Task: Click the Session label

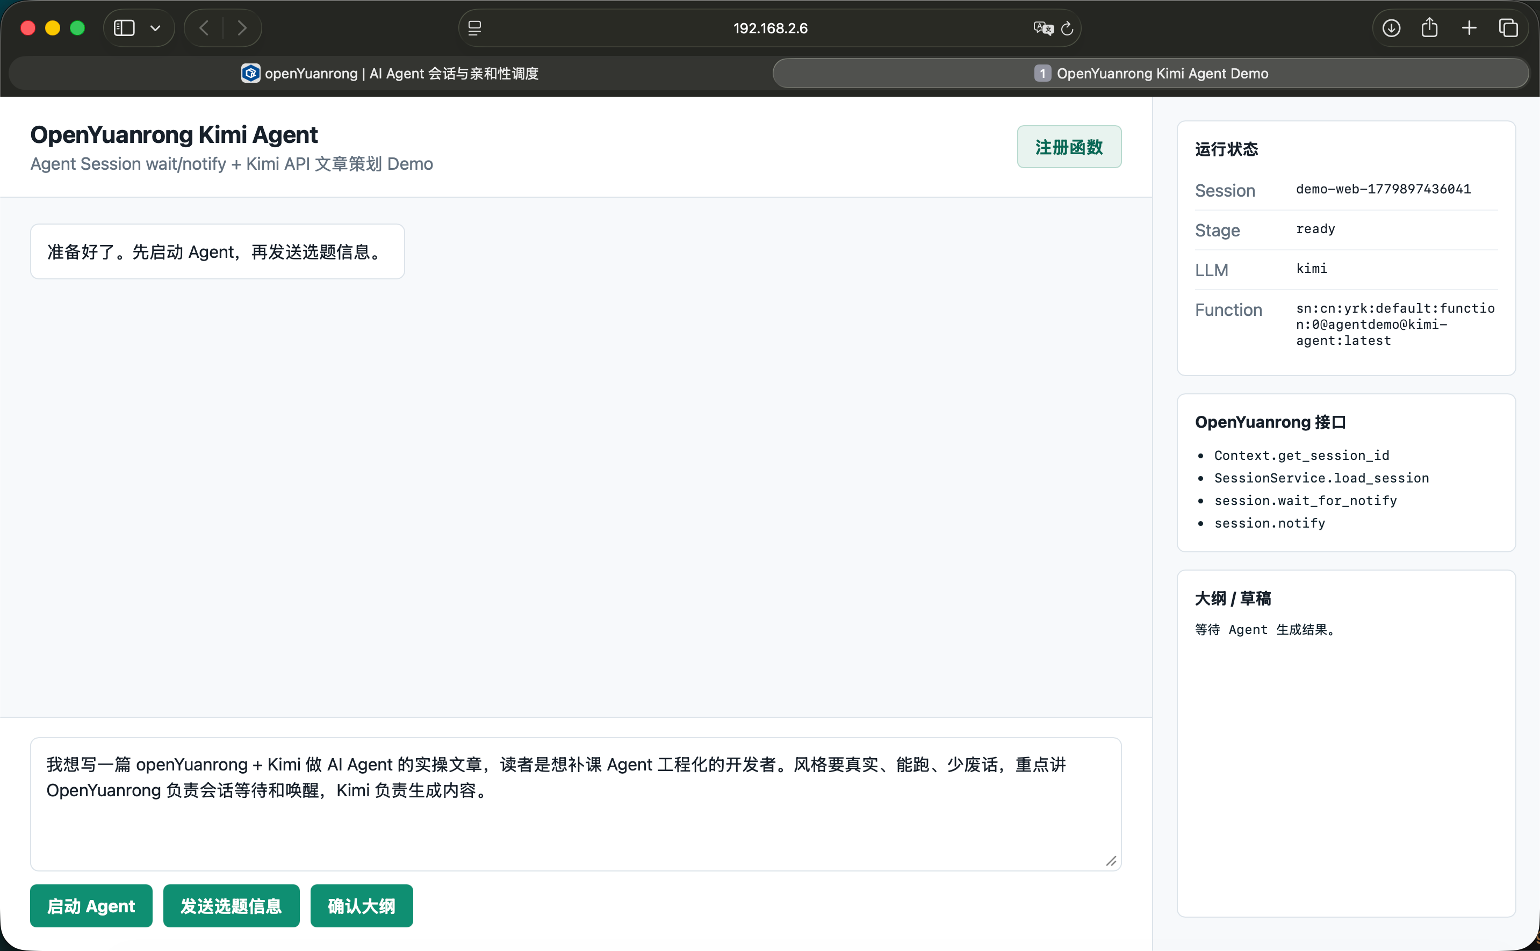Action: pos(1225,191)
